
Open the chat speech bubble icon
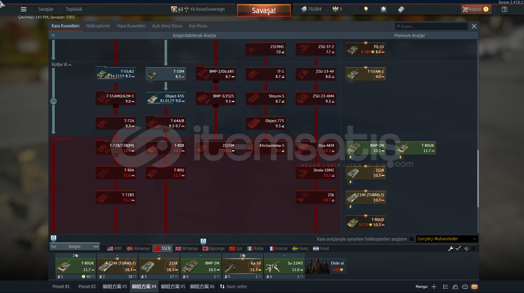point(465,287)
